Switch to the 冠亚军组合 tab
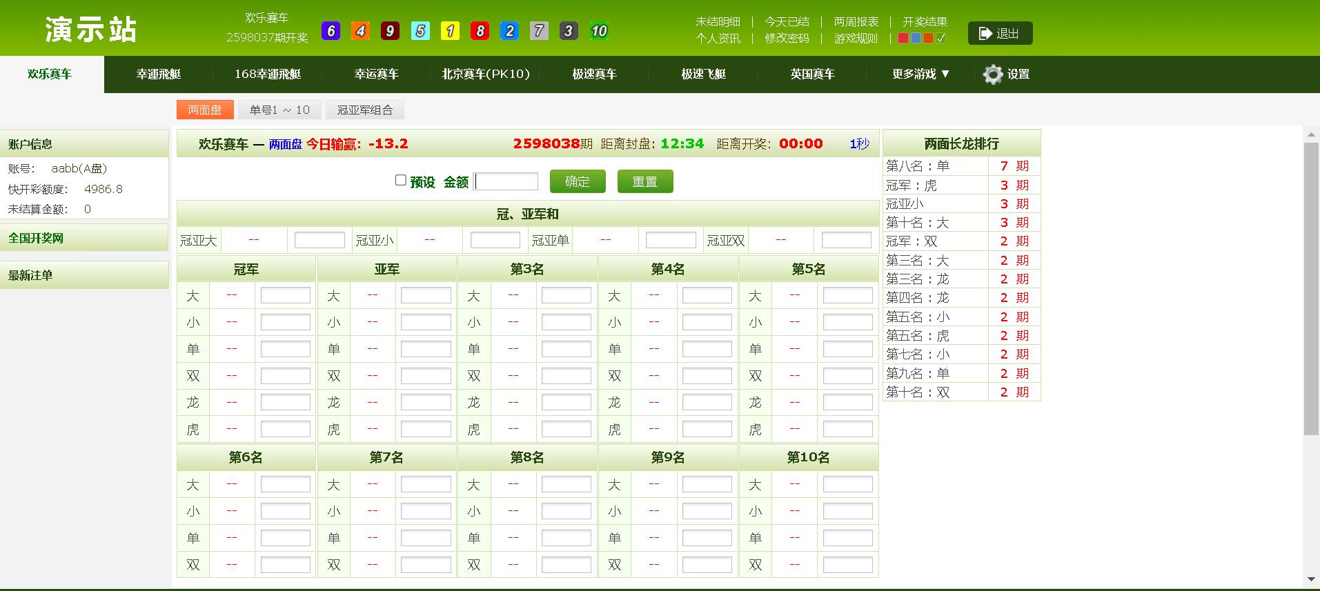This screenshot has height=591, width=1320. pyautogui.click(x=365, y=110)
